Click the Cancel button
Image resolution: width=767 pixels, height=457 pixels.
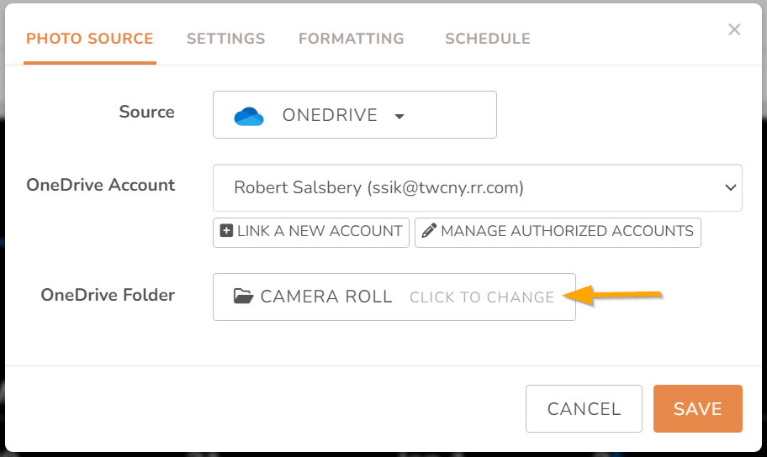coord(584,408)
